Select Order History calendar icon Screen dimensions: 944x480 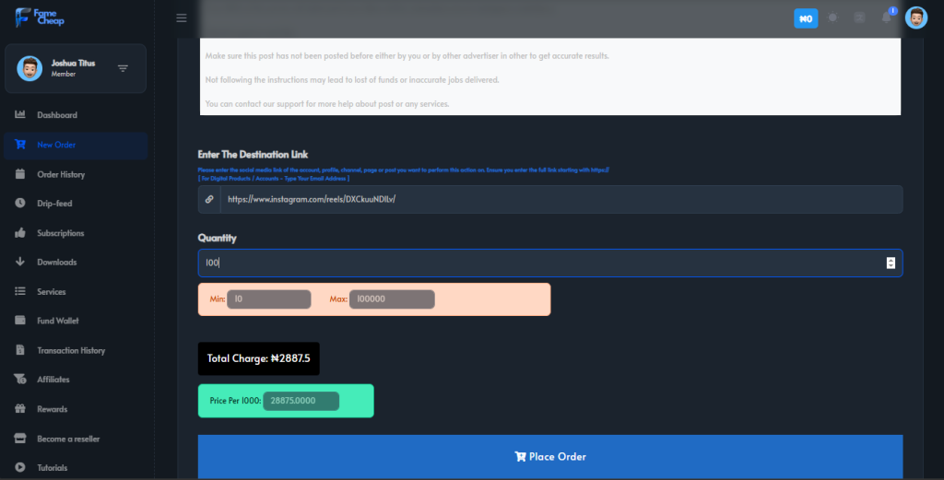[20, 174]
